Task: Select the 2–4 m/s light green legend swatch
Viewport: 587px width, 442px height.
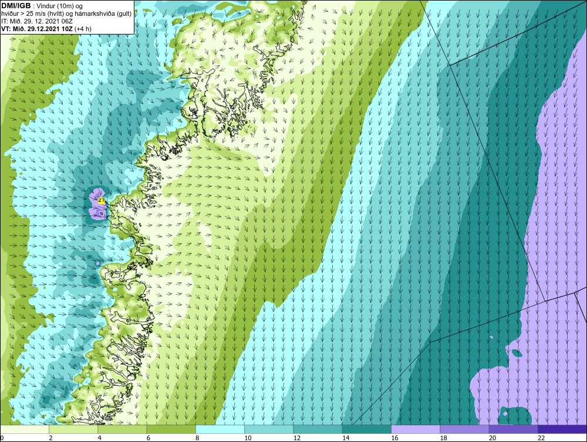Action: tap(73, 429)
